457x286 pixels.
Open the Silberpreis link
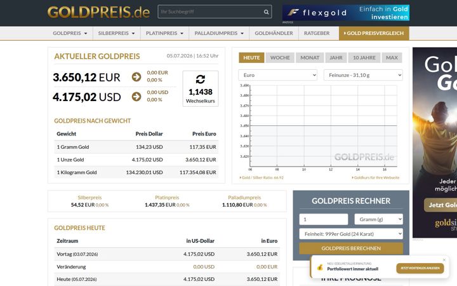89,198
